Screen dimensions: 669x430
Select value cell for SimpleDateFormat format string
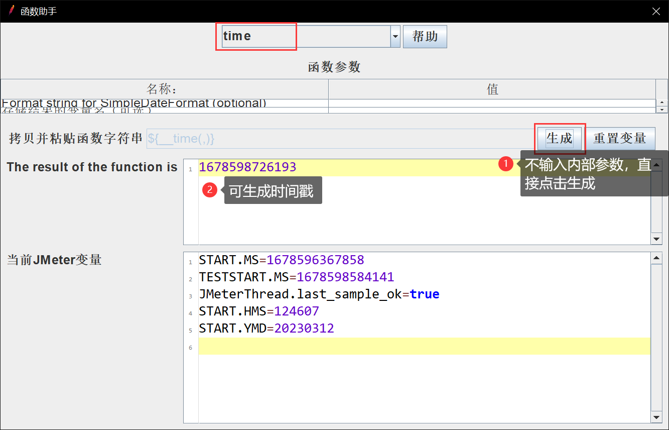pyautogui.click(x=492, y=103)
